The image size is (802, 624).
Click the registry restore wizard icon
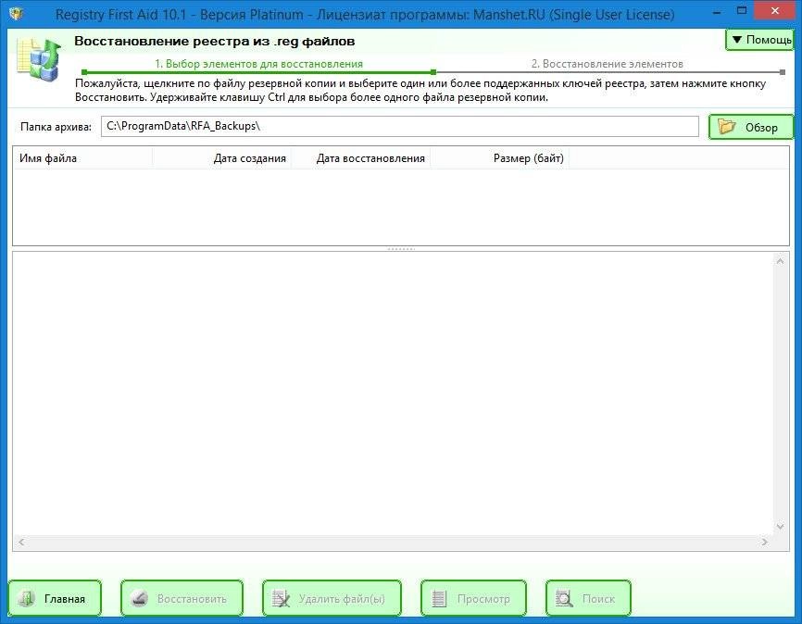[39, 60]
